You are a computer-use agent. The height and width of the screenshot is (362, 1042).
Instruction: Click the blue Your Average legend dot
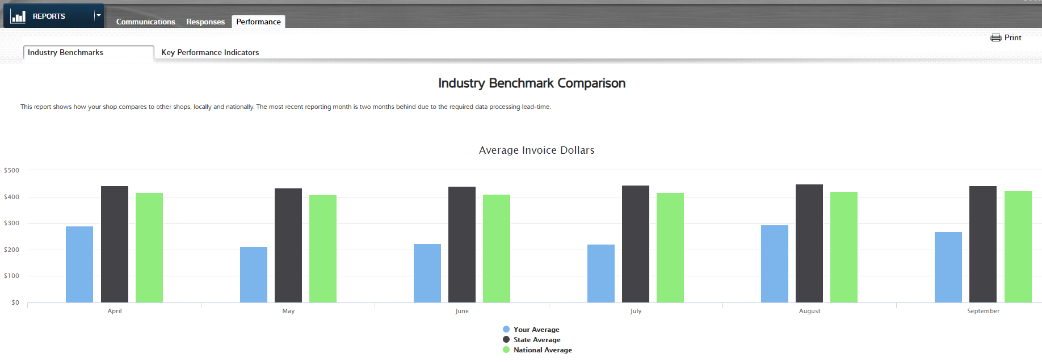pos(506,329)
